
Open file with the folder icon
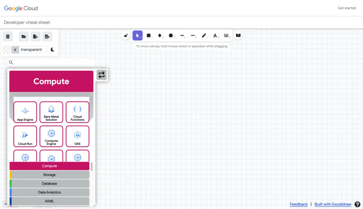pyautogui.click(x=24, y=36)
